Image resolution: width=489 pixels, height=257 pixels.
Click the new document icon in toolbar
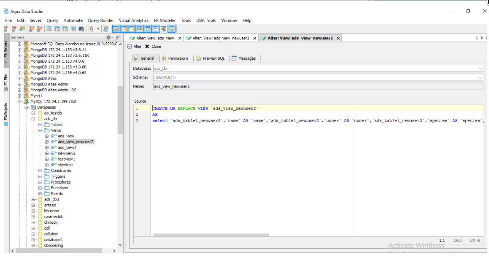pos(91,29)
